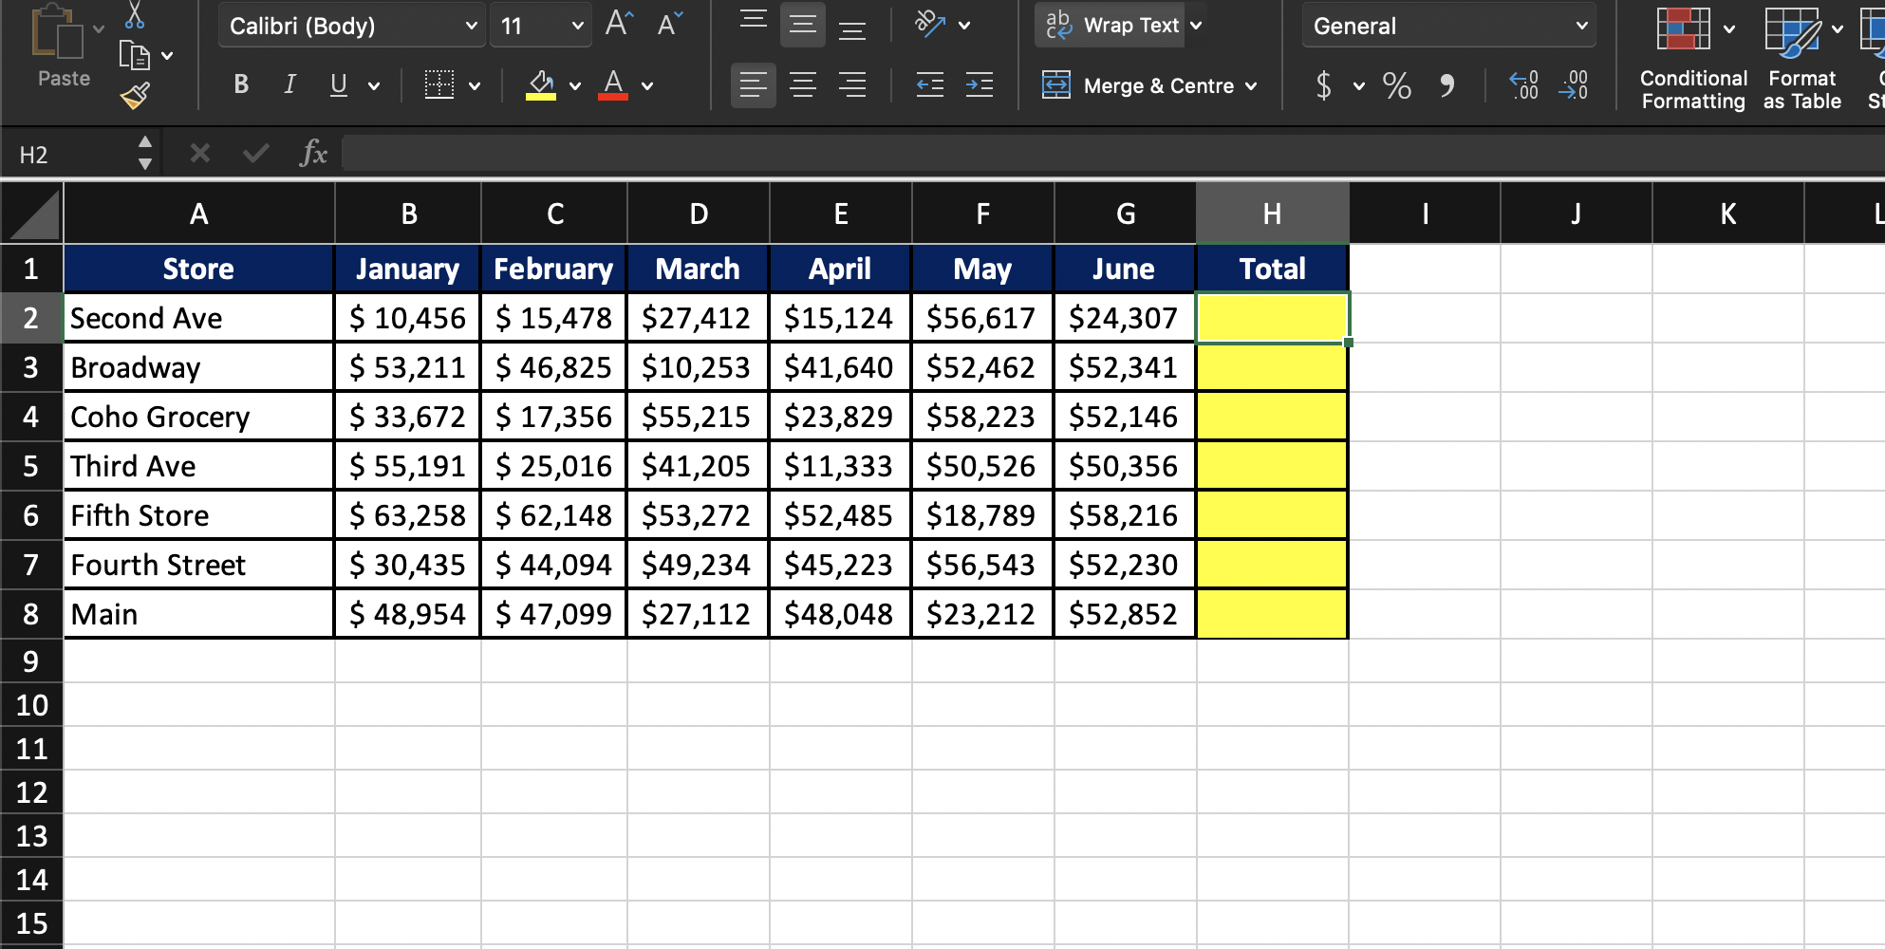Image resolution: width=1885 pixels, height=949 pixels.
Task: Open Format as Table
Action: [1801, 59]
